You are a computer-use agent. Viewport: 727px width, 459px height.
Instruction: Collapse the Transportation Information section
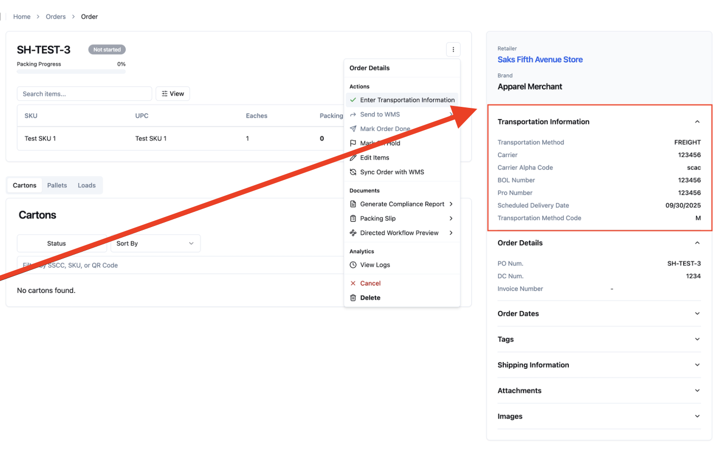pyautogui.click(x=697, y=122)
